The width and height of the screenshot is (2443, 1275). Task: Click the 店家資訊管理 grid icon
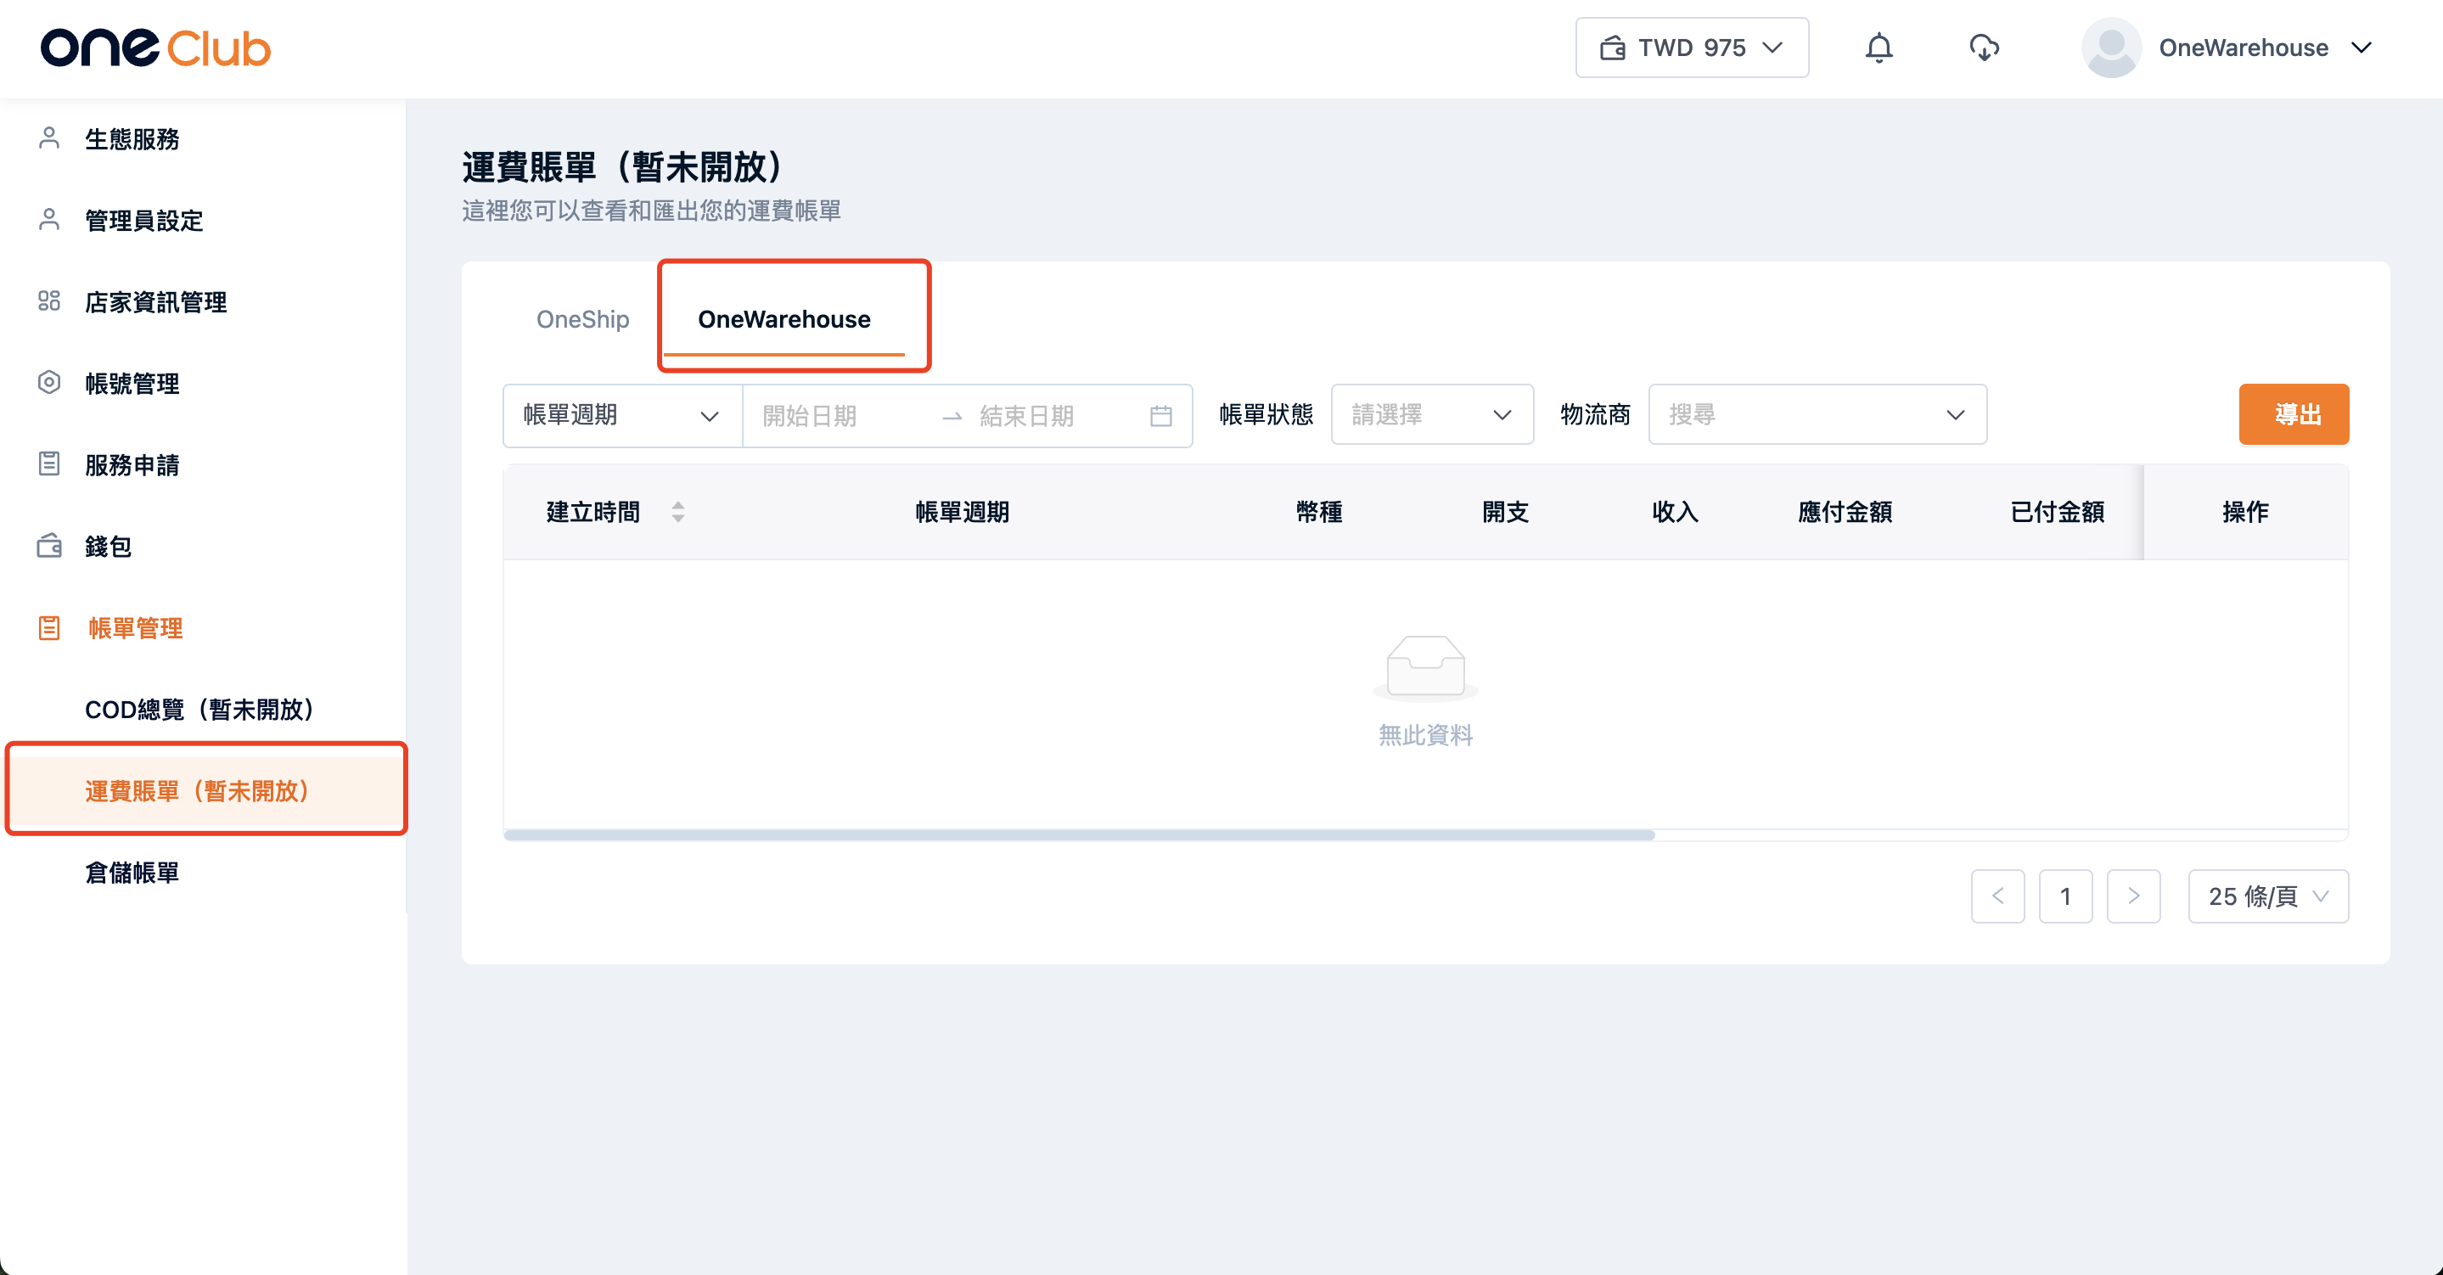[x=49, y=301]
